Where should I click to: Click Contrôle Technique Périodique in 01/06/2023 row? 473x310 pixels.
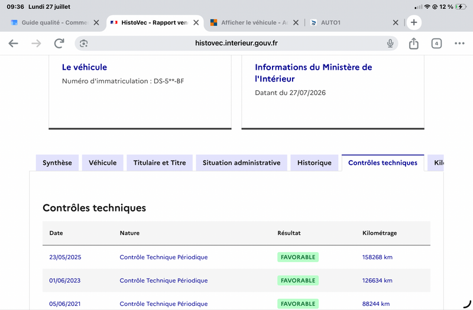164,280
